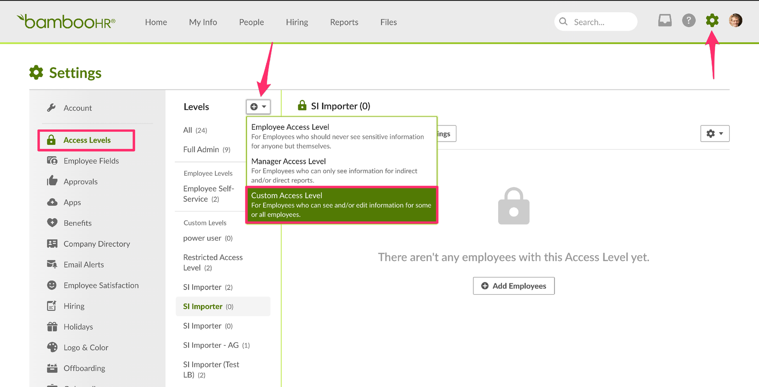The width and height of the screenshot is (759, 387).
Task: Click the Approvals thumbs-up icon
Action: (x=52, y=181)
